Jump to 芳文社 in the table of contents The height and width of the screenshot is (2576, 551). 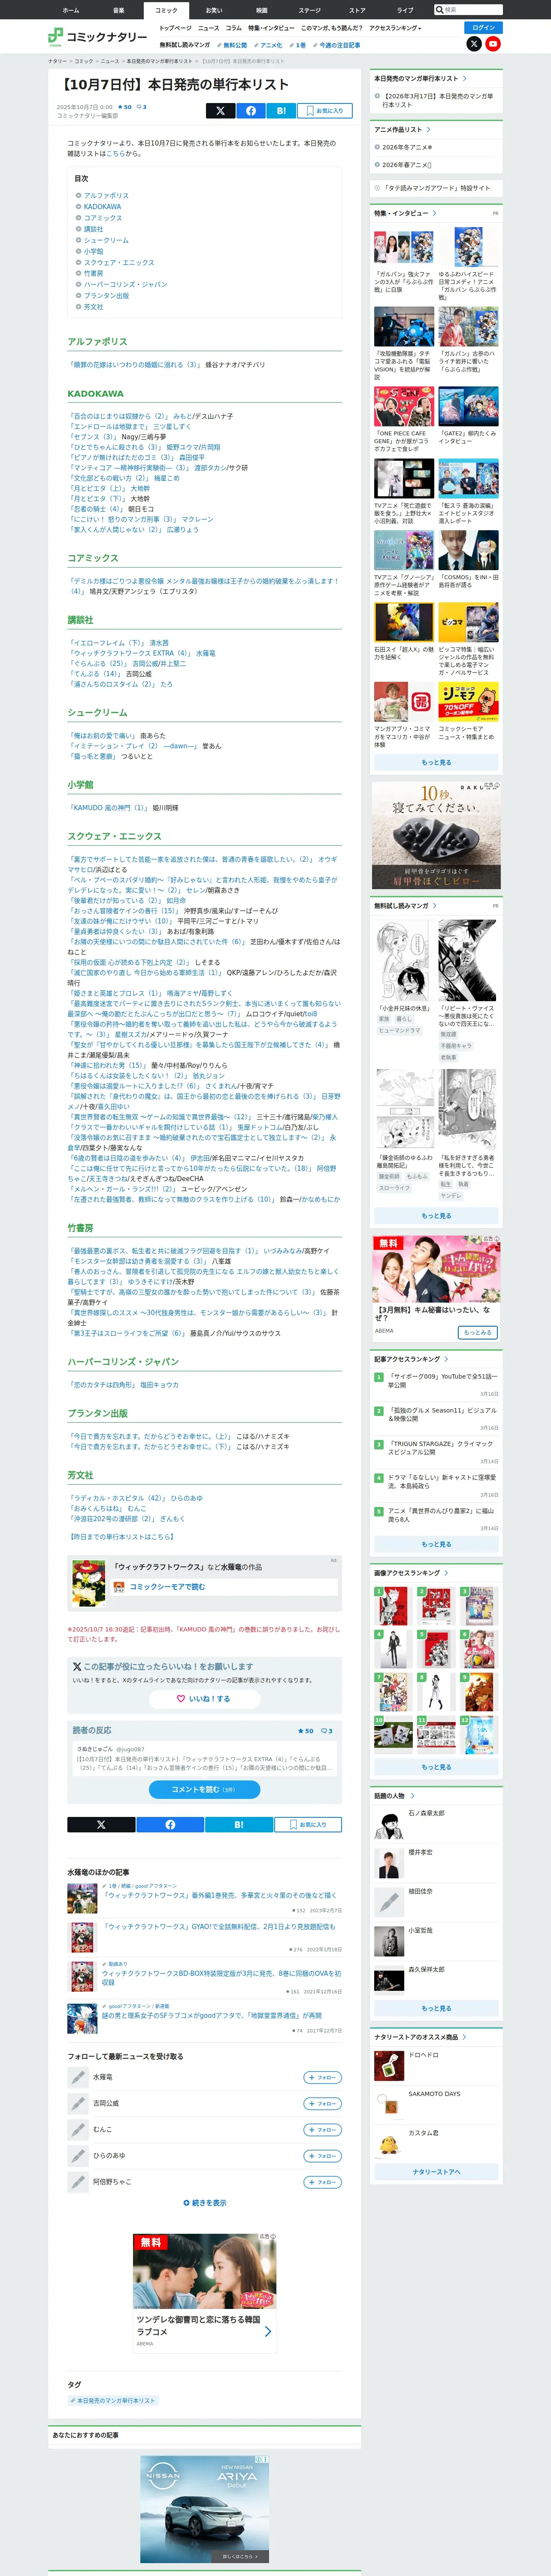[93, 307]
